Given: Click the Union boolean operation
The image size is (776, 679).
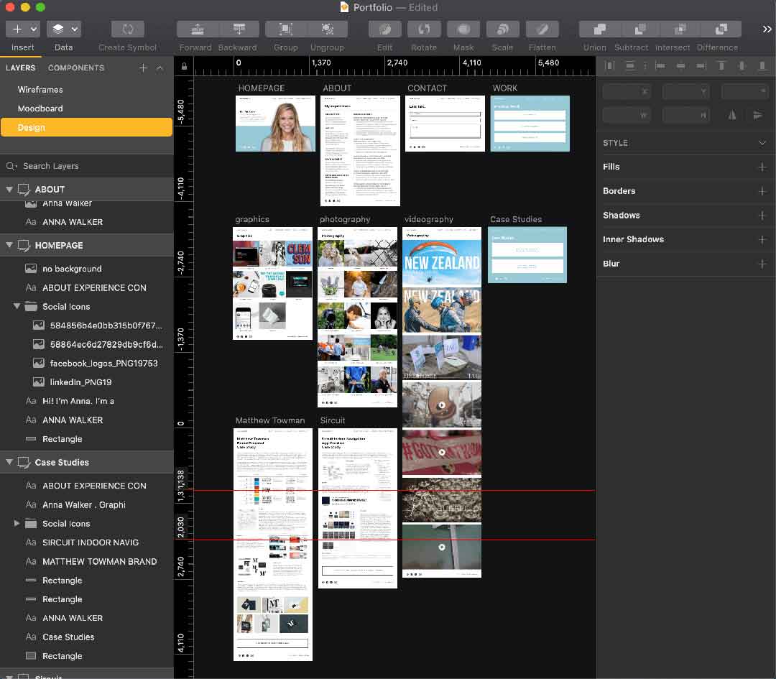Looking at the screenshot, I should [595, 29].
